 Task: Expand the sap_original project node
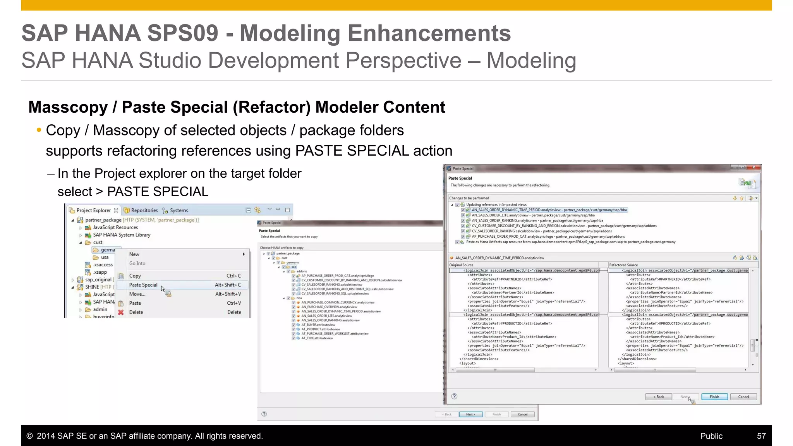coord(72,280)
